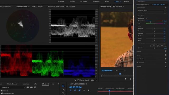Collapse White Balance section
Image resolution: width=169 pixels, height=95 pixels.
click(x=137, y=16)
